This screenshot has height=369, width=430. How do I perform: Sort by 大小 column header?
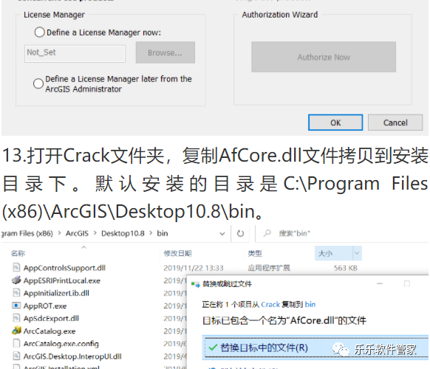(x=325, y=253)
